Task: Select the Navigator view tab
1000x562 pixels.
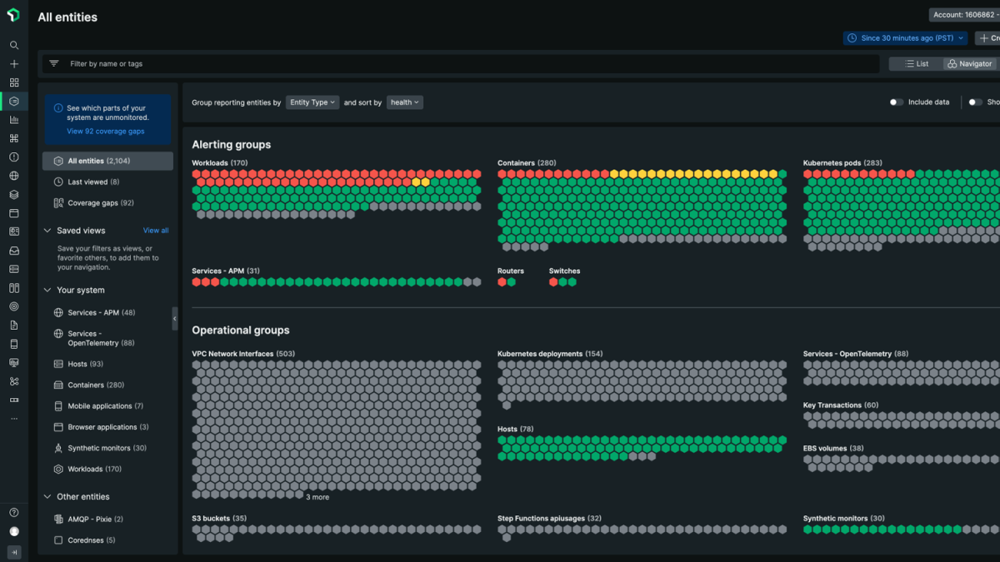Action: click(x=970, y=64)
